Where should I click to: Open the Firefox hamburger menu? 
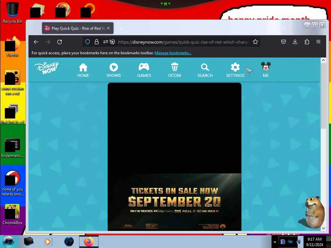click(x=318, y=42)
